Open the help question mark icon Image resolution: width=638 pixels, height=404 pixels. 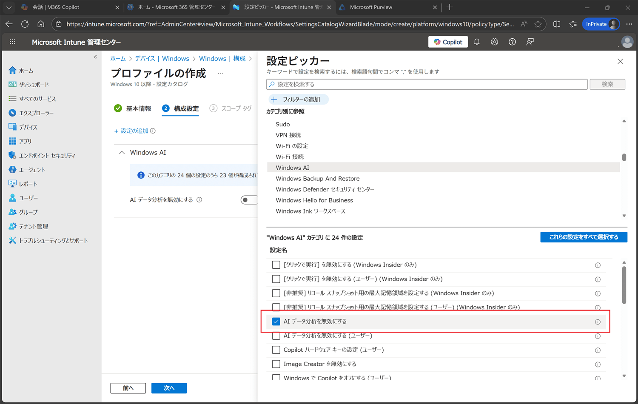click(x=512, y=42)
